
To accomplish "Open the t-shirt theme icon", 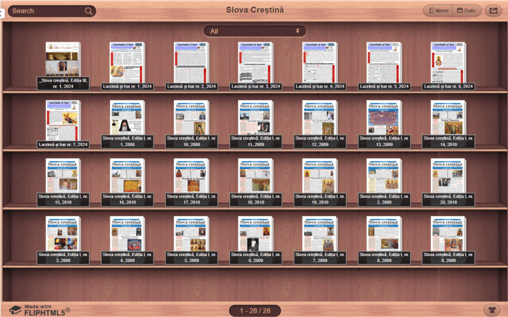I will pyautogui.click(x=492, y=310).
